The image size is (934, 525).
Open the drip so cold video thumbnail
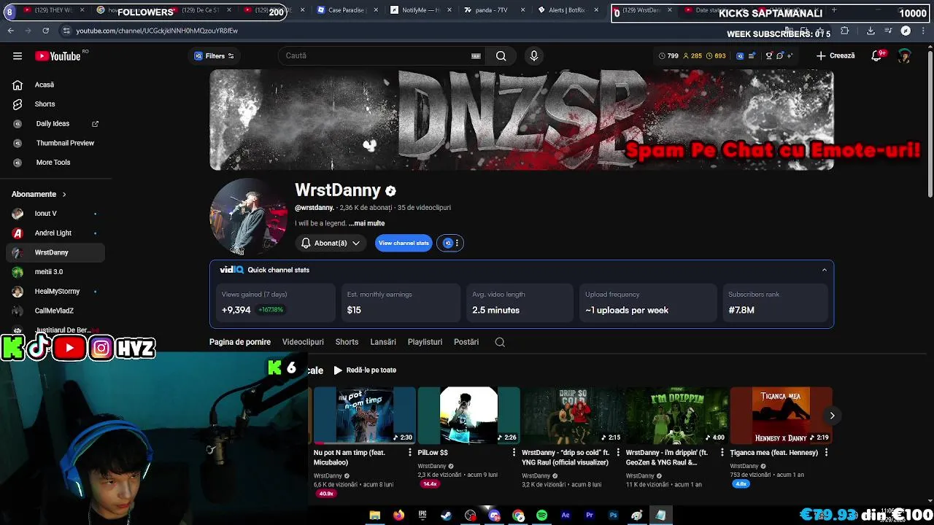572,415
